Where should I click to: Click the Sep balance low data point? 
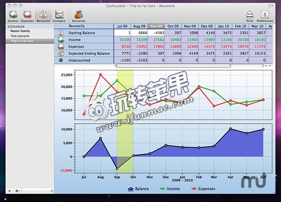click(117, 169)
